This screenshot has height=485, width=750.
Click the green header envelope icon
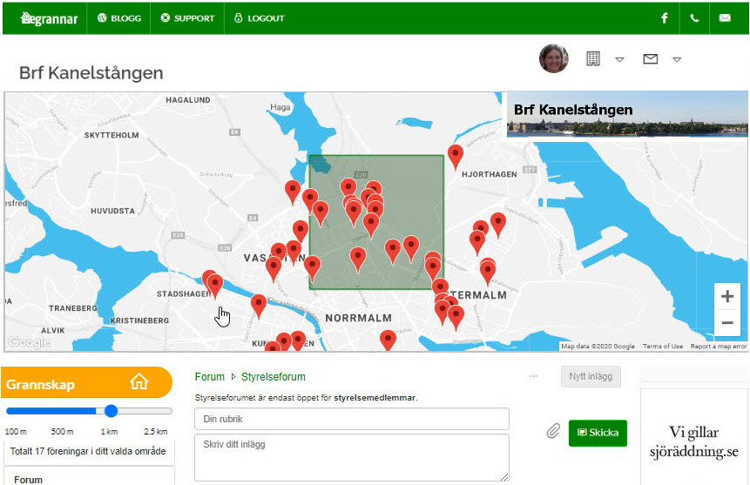pos(725,18)
